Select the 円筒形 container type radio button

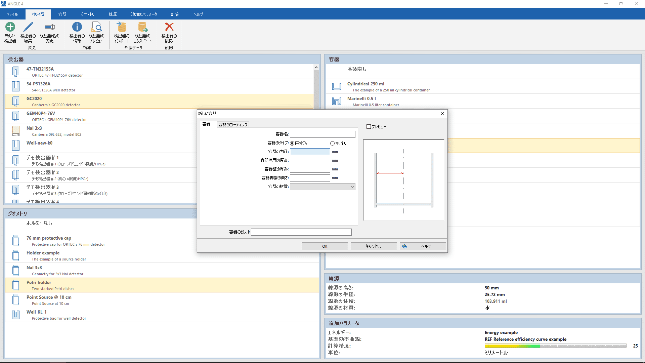[x=292, y=143]
